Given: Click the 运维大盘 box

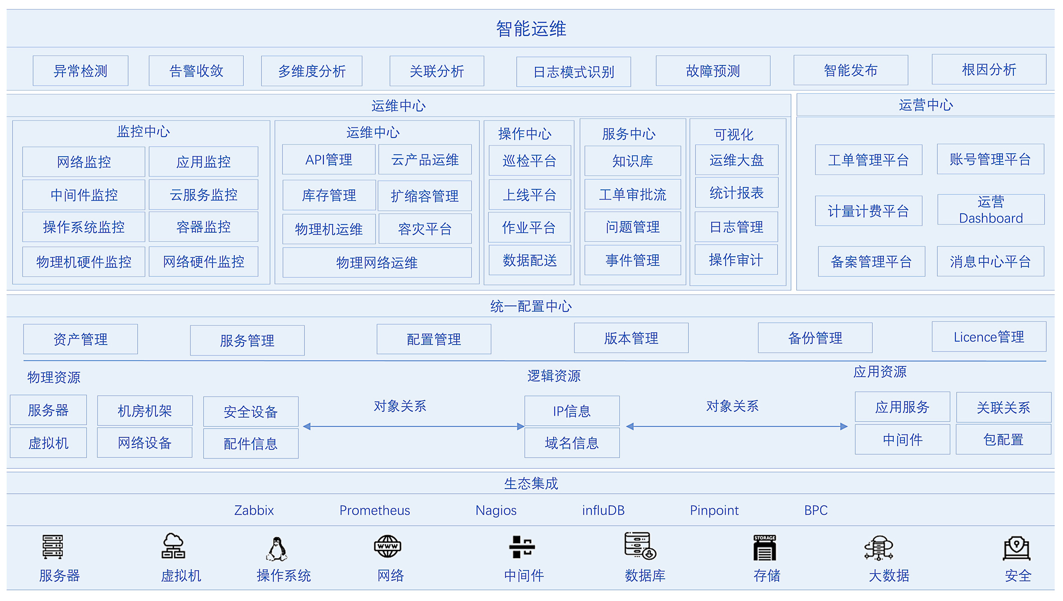Looking at the screenshot, I should (x=736, y=160).
